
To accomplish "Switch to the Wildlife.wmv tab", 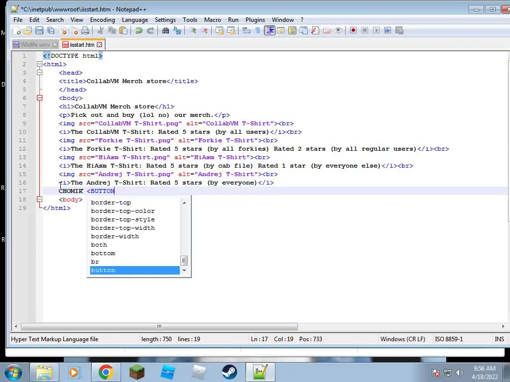I will 35,44.
